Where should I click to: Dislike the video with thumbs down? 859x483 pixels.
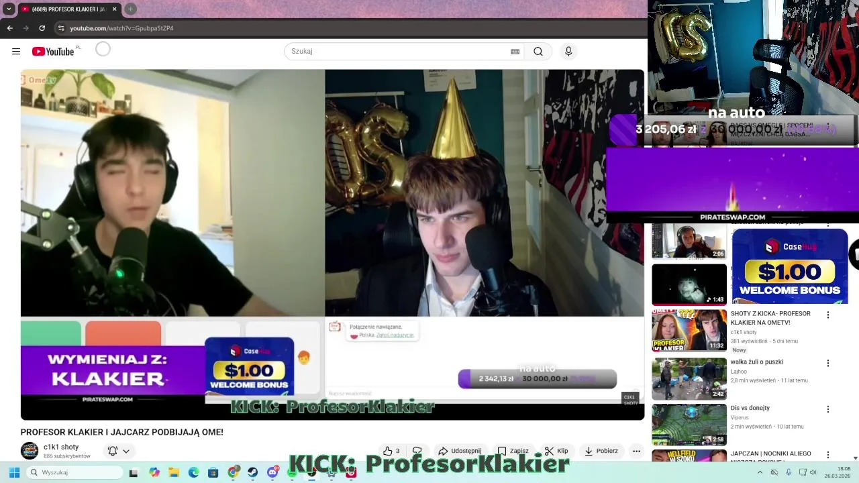(x=417, y=451)
